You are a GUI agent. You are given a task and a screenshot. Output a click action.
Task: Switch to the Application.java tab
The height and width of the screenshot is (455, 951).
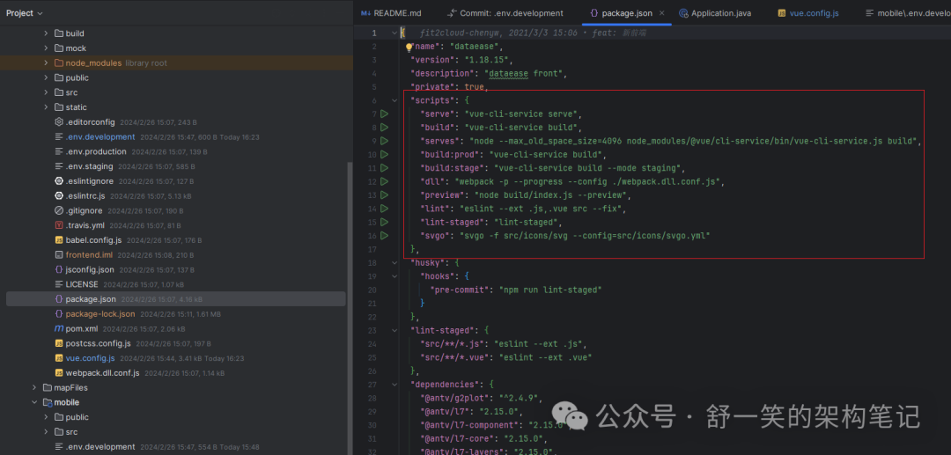(715, 12)
